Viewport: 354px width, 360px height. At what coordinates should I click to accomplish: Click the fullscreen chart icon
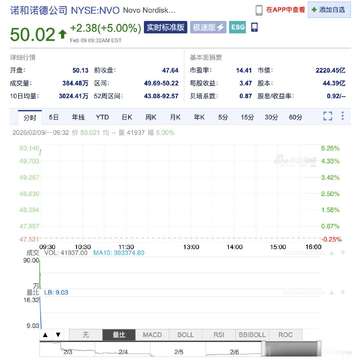pos(328,116)
